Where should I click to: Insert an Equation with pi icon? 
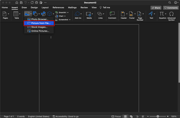tap(162, 14)
